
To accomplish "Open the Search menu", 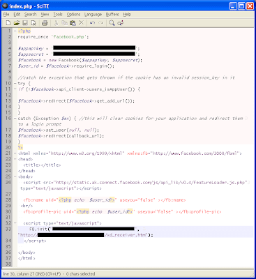I will pyautogui.click(x=31, y=15).
